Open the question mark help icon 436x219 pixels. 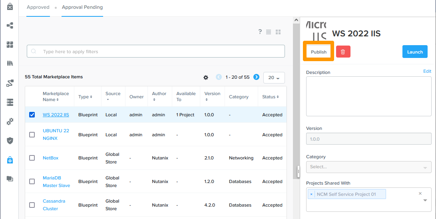(260, 32)
